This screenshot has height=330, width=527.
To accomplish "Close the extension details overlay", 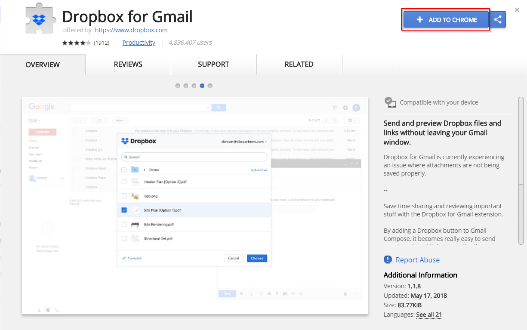I will point(517,9).
